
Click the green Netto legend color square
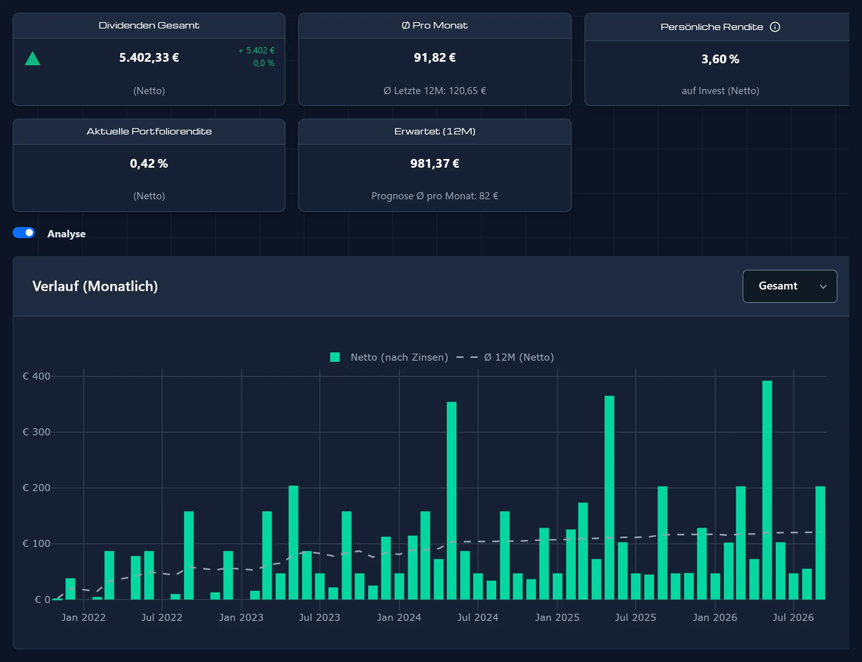[x=335, y=357]
